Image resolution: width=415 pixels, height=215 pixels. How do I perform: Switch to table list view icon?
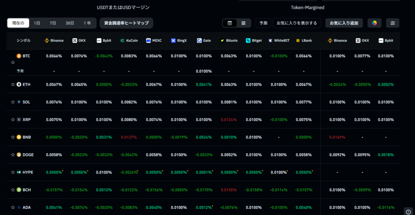coord(230,23)
